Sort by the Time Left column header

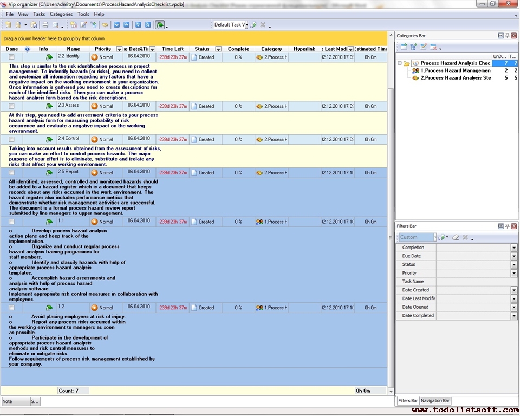coord(172,49)
